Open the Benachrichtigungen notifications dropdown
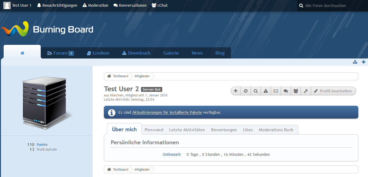368x177 pixels. (57, 5)
